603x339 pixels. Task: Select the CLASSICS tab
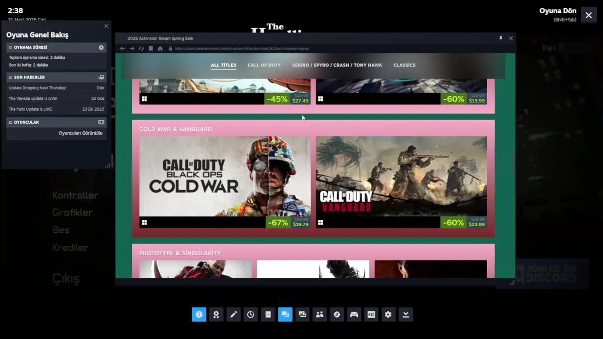point(405,65)
